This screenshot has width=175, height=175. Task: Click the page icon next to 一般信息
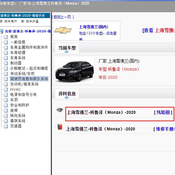[6, 42]
